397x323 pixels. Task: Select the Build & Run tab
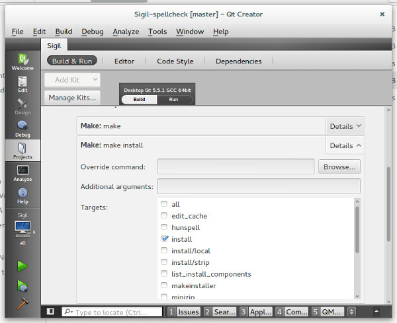point(72,61)
